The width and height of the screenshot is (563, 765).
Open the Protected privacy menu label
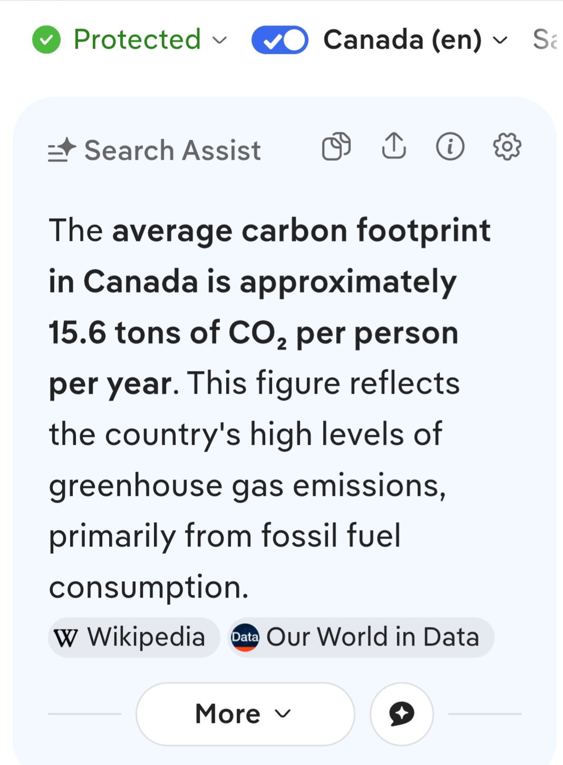[x=138, y=40]
